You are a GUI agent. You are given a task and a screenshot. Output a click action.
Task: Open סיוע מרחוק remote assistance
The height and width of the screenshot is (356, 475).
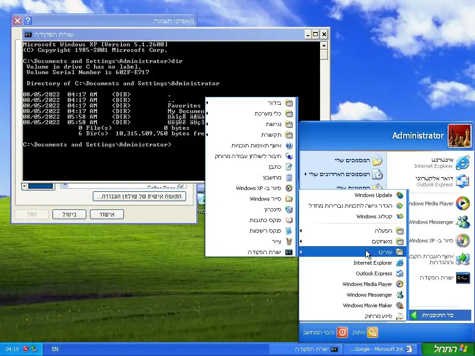(x=353, y=316)
